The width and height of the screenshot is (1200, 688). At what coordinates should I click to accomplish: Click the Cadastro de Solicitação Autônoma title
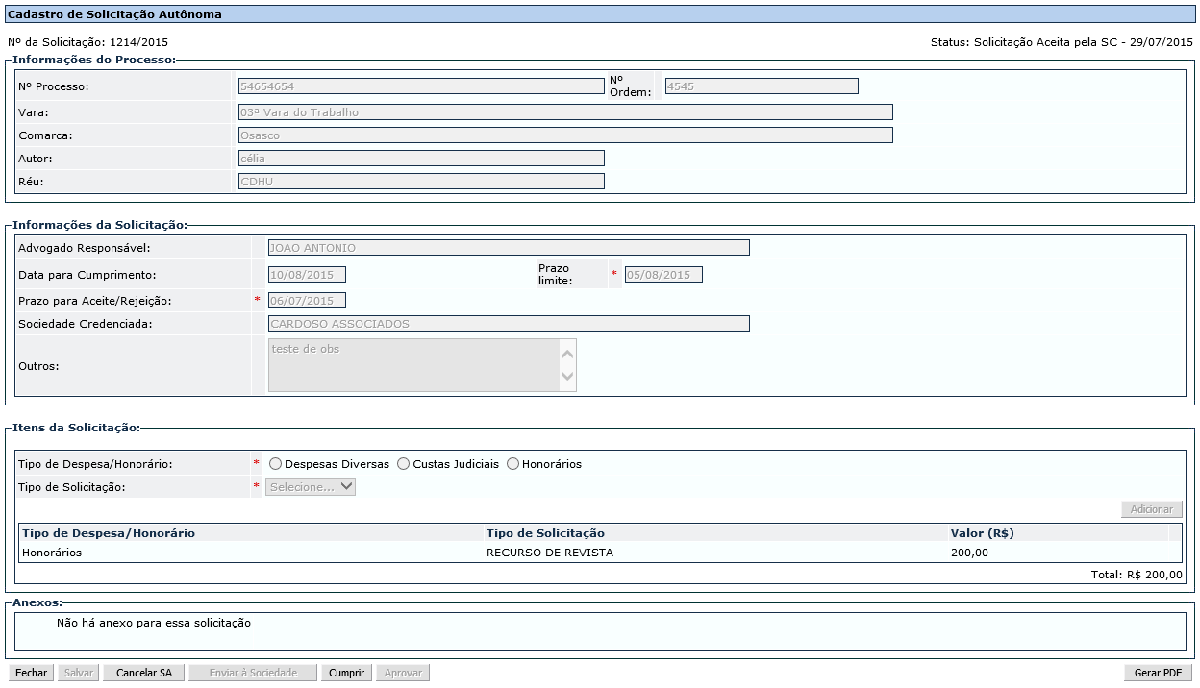(114, 14)
